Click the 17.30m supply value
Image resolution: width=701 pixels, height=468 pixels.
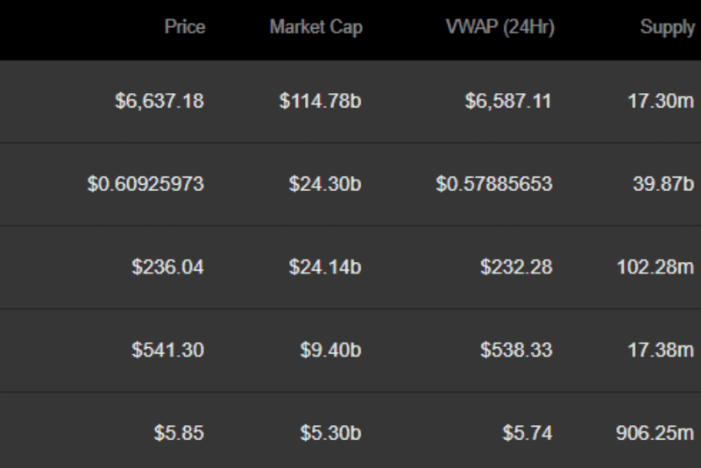pyautogui.click(x=661, y=101)
